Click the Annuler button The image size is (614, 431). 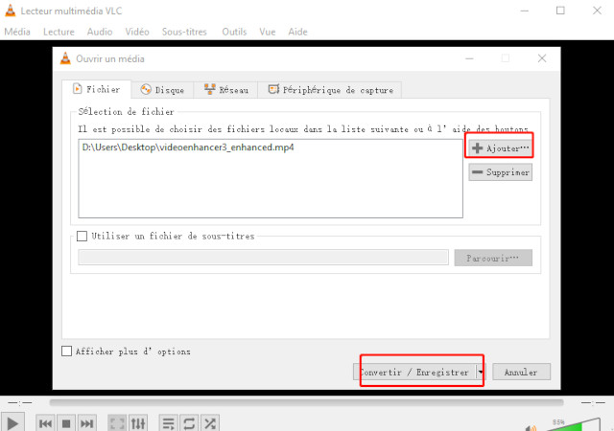coord(521,372)
